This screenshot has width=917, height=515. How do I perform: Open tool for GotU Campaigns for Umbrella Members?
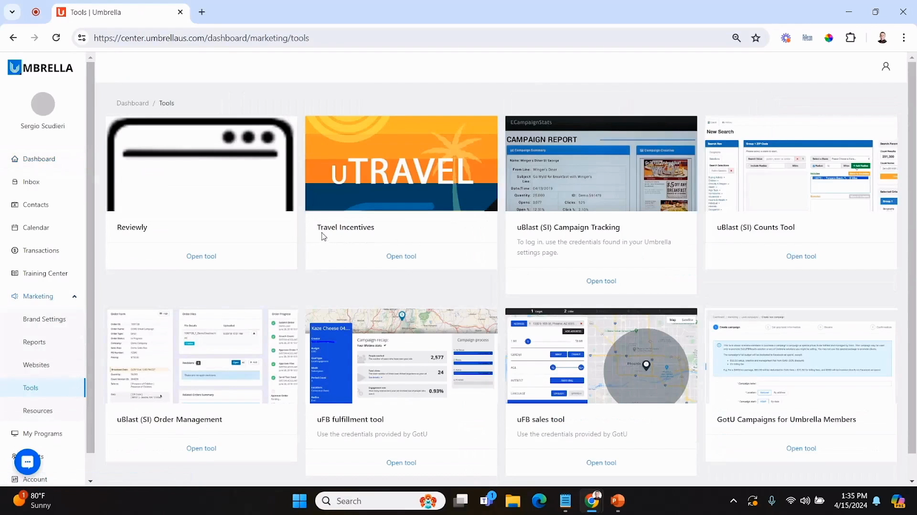click(x=801, y=449)
